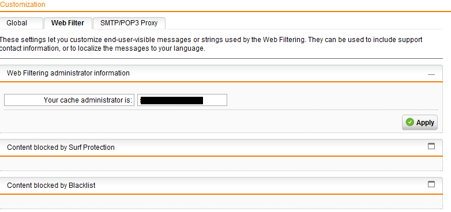Expand Content blocked by Blacklist window icon
Image resolution: width=451 pixels, height=212 pixels.
coord(431,184)
